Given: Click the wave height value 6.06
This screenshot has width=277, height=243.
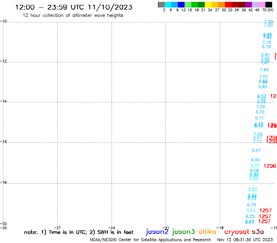Looking at the screenshot, I should (255, 170).
